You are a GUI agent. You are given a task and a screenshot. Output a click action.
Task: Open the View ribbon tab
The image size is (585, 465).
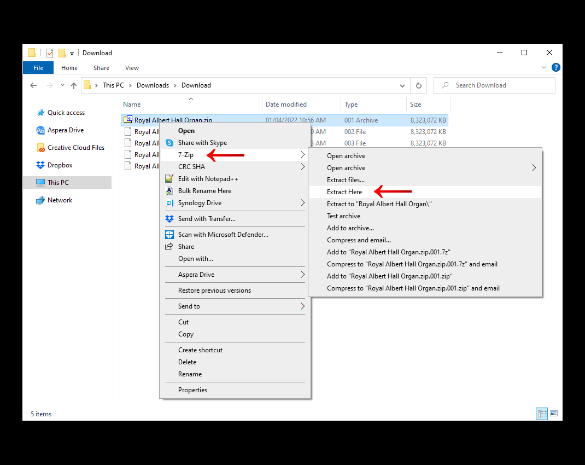coord(132,68)
